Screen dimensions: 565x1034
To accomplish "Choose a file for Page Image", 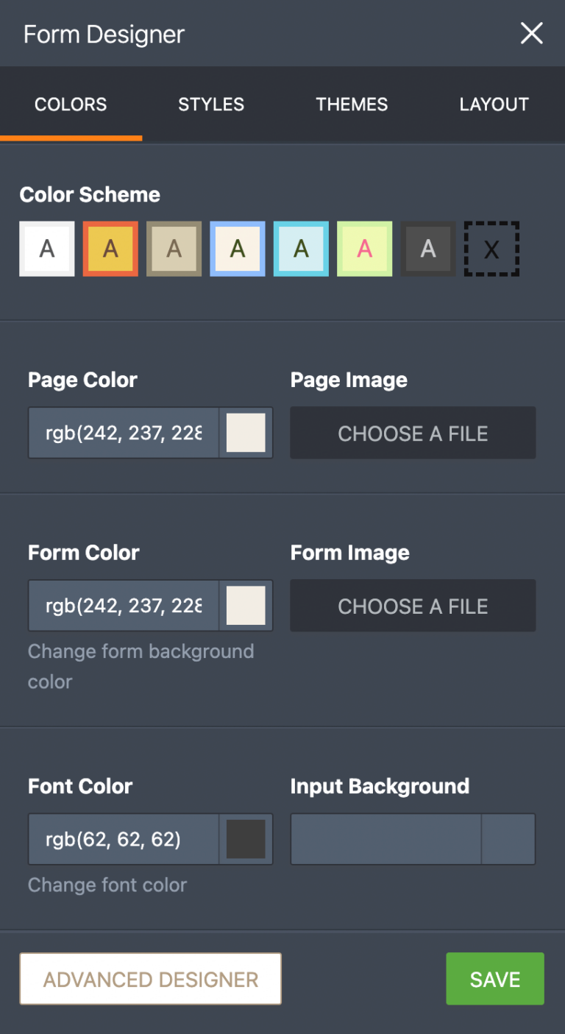I will pyautogui.click(x=413, y=433).
